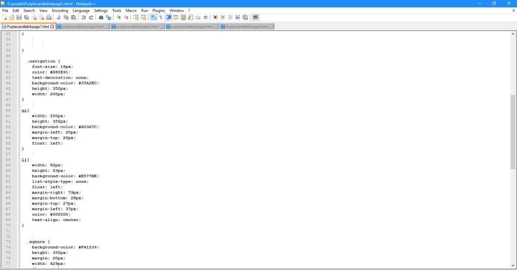Click the ABC spell check icon
The image size is (517, 270).
(x=255, y=17)
